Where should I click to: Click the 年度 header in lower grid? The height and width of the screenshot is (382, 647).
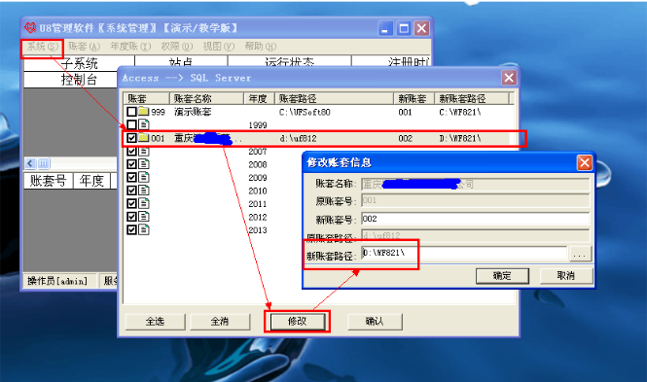click(x=91, y=181)
